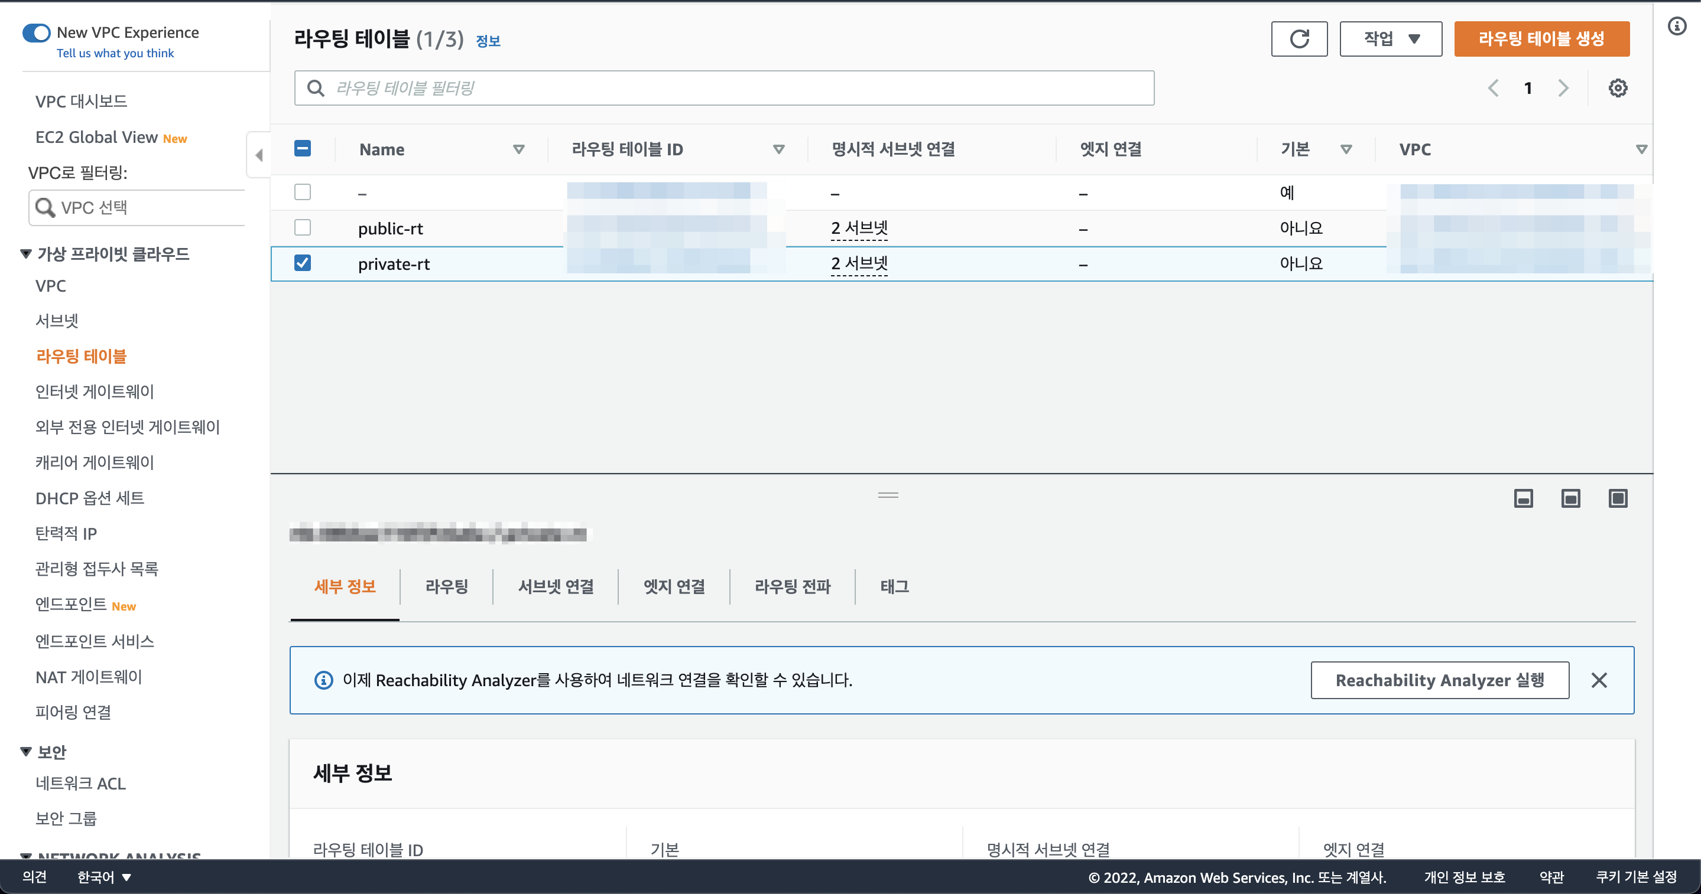
Task: Switch to the 서브넷 연결 tab
Action: pos(556,586)
